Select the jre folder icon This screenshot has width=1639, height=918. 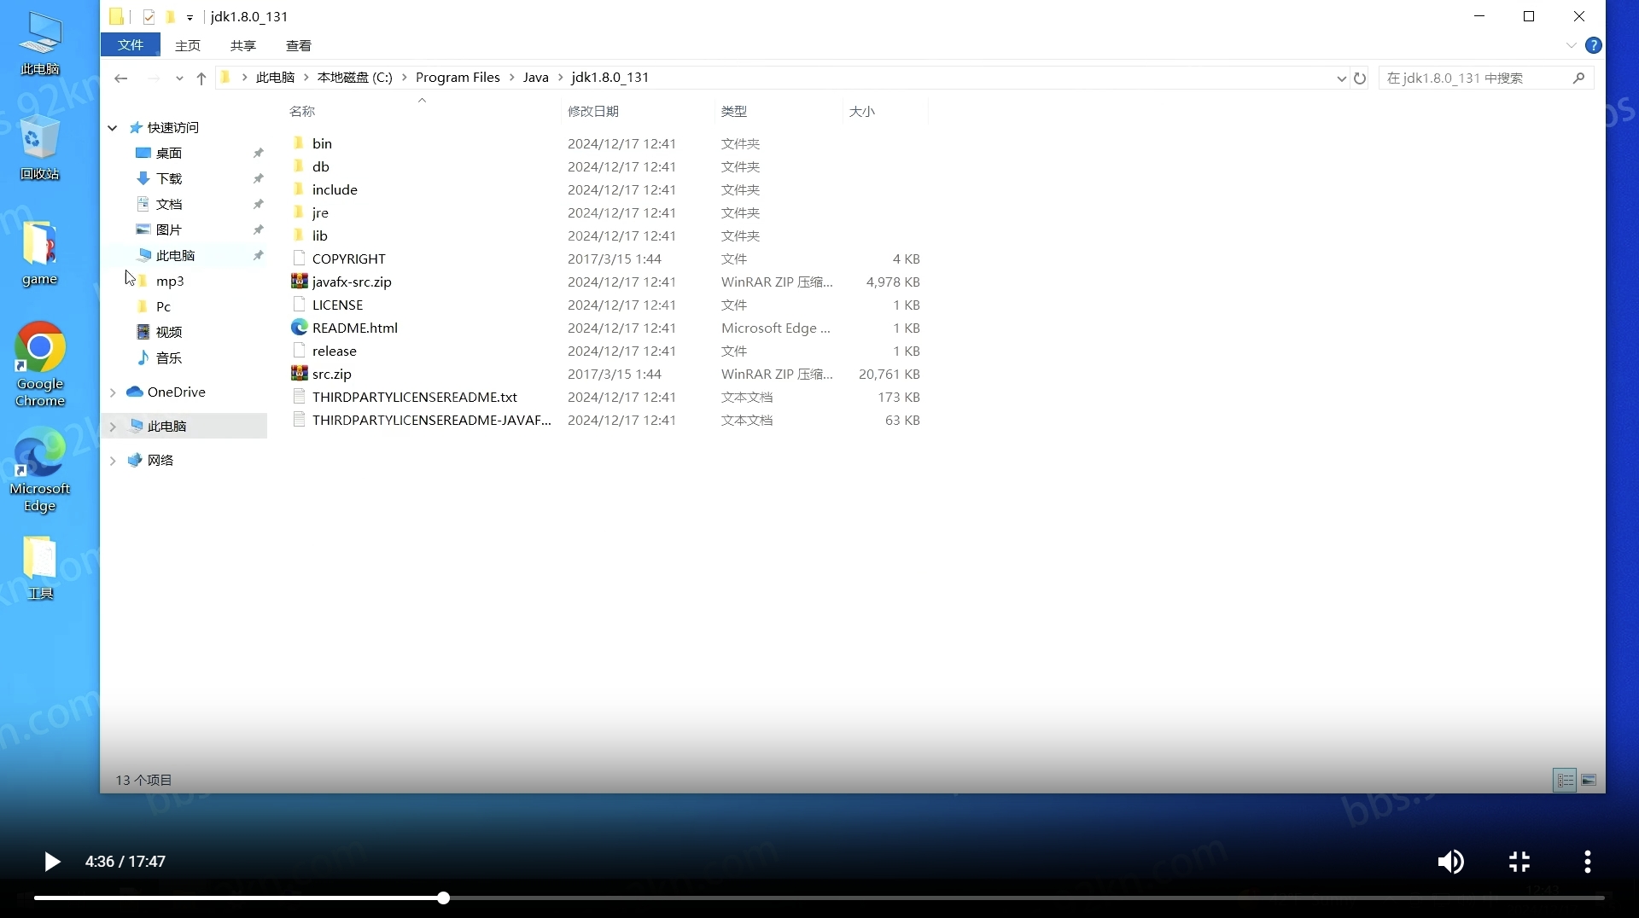[299, 212]
